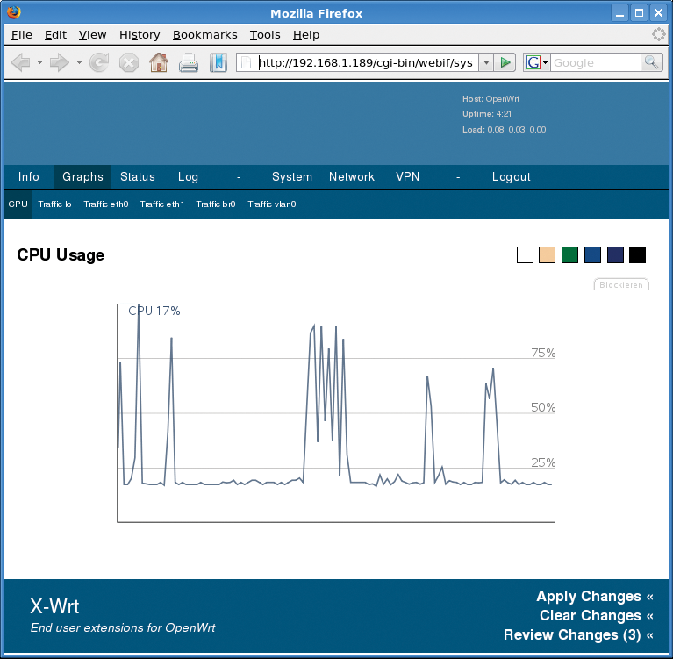Click the Firefox logo in title bar

(x=14, y=12)
